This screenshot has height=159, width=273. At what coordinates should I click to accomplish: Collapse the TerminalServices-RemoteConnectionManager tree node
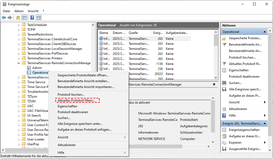(x=19, y=63)
